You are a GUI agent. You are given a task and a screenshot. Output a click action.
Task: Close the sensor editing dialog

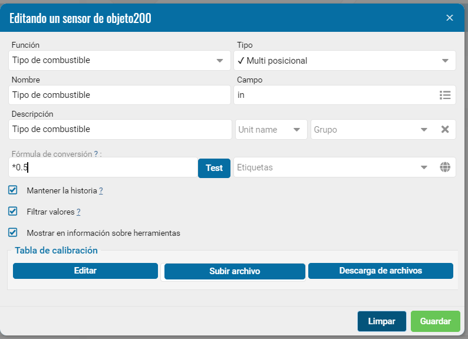pyautogui.click(x=450, y=18)
